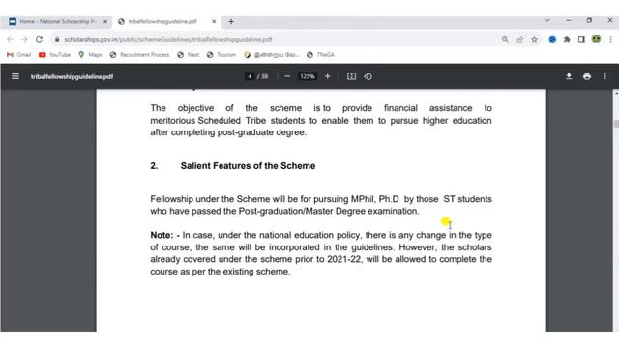Reload the current page
Screen dimensions: 619x348
coord(39,39)
